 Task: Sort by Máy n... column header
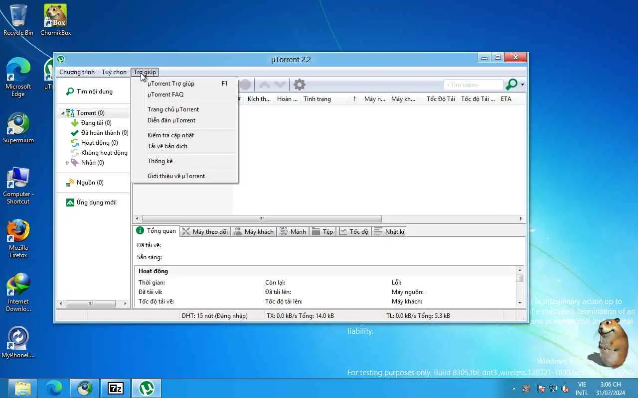(375, 99)
